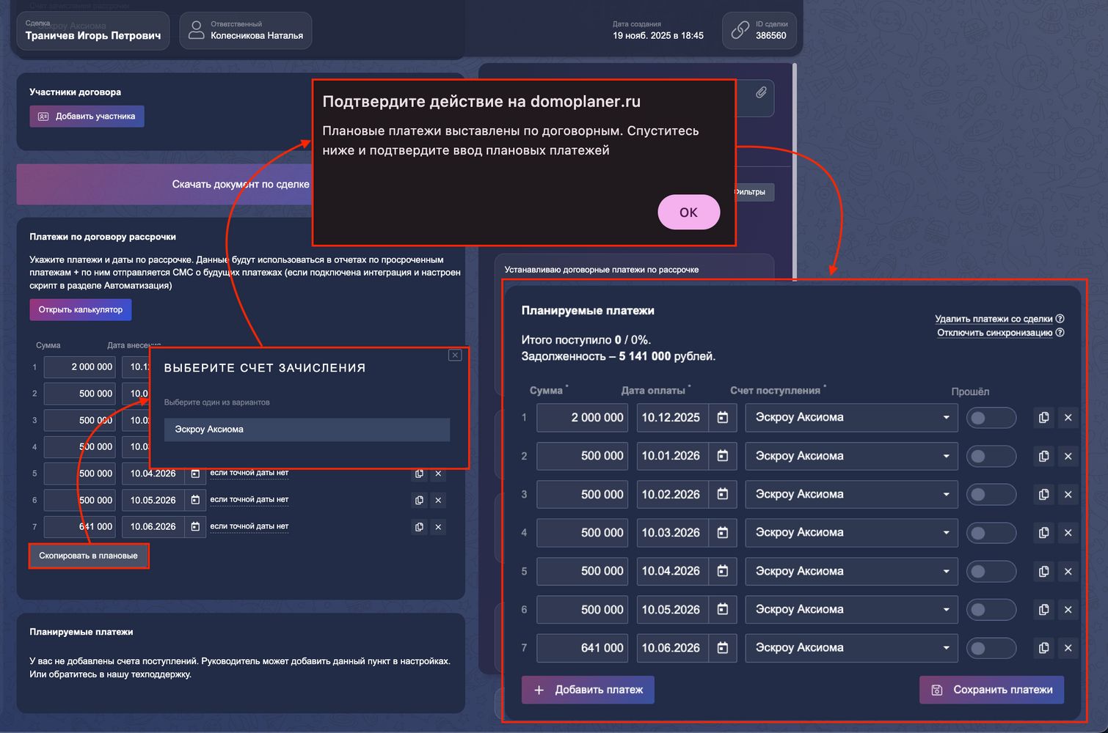Open account dropdown for payment dated 10.02.2026
Viewport: 1108px width, 733px height.
[x=851, y=495]
